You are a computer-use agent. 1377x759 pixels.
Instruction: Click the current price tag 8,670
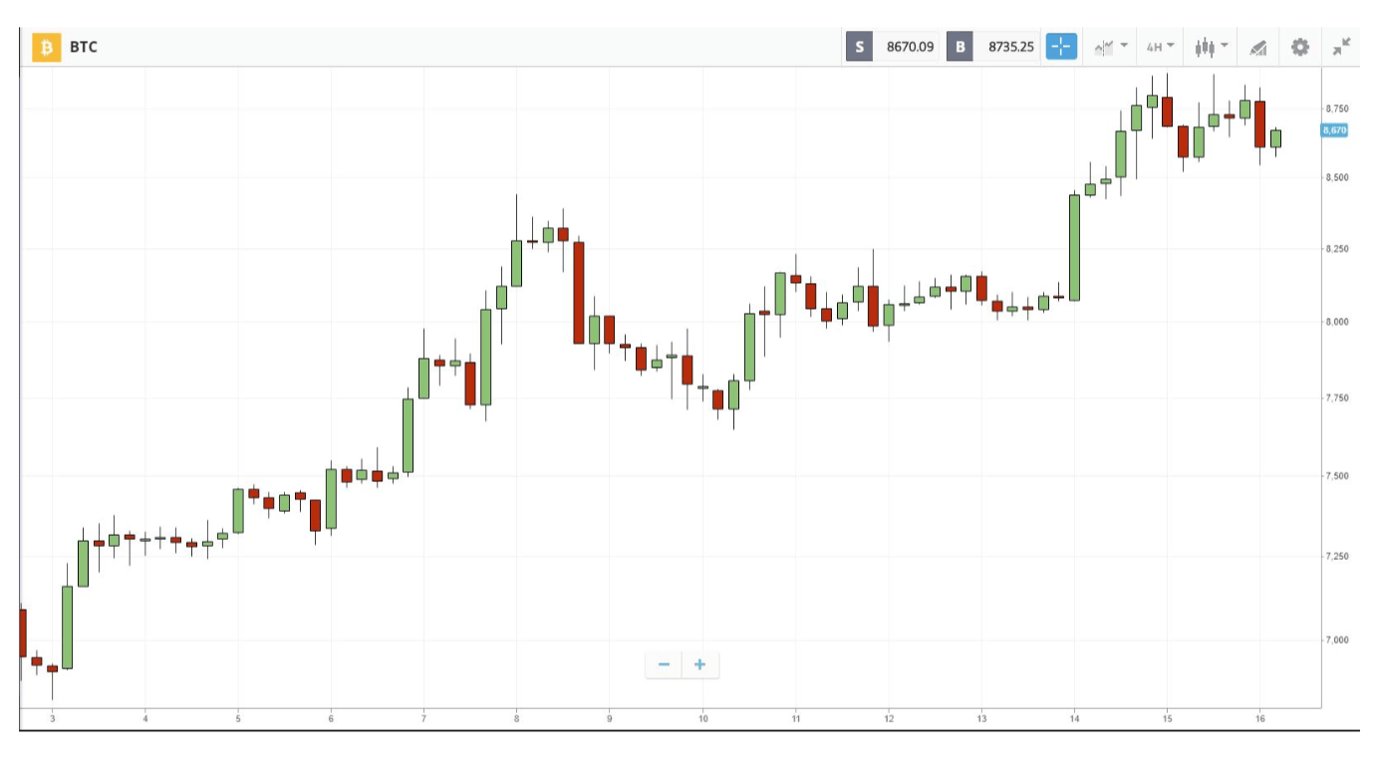[1334, 130]
